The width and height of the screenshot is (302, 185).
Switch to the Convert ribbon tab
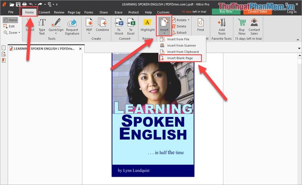click(44, 13)
